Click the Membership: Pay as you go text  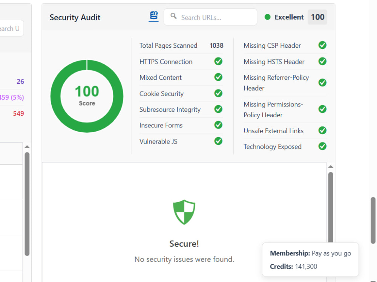coord(310,253)
